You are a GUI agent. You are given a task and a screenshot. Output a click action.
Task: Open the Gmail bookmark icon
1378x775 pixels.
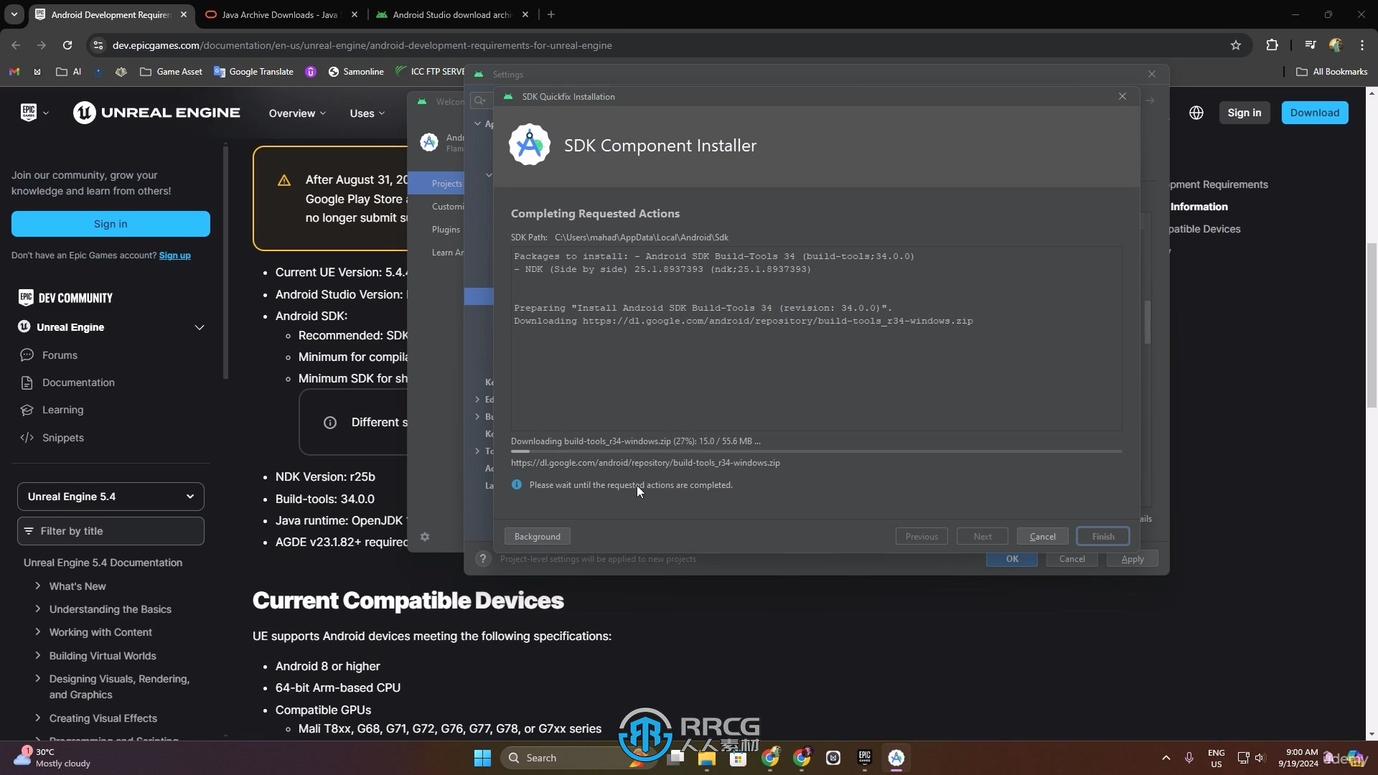click(14, 72)
